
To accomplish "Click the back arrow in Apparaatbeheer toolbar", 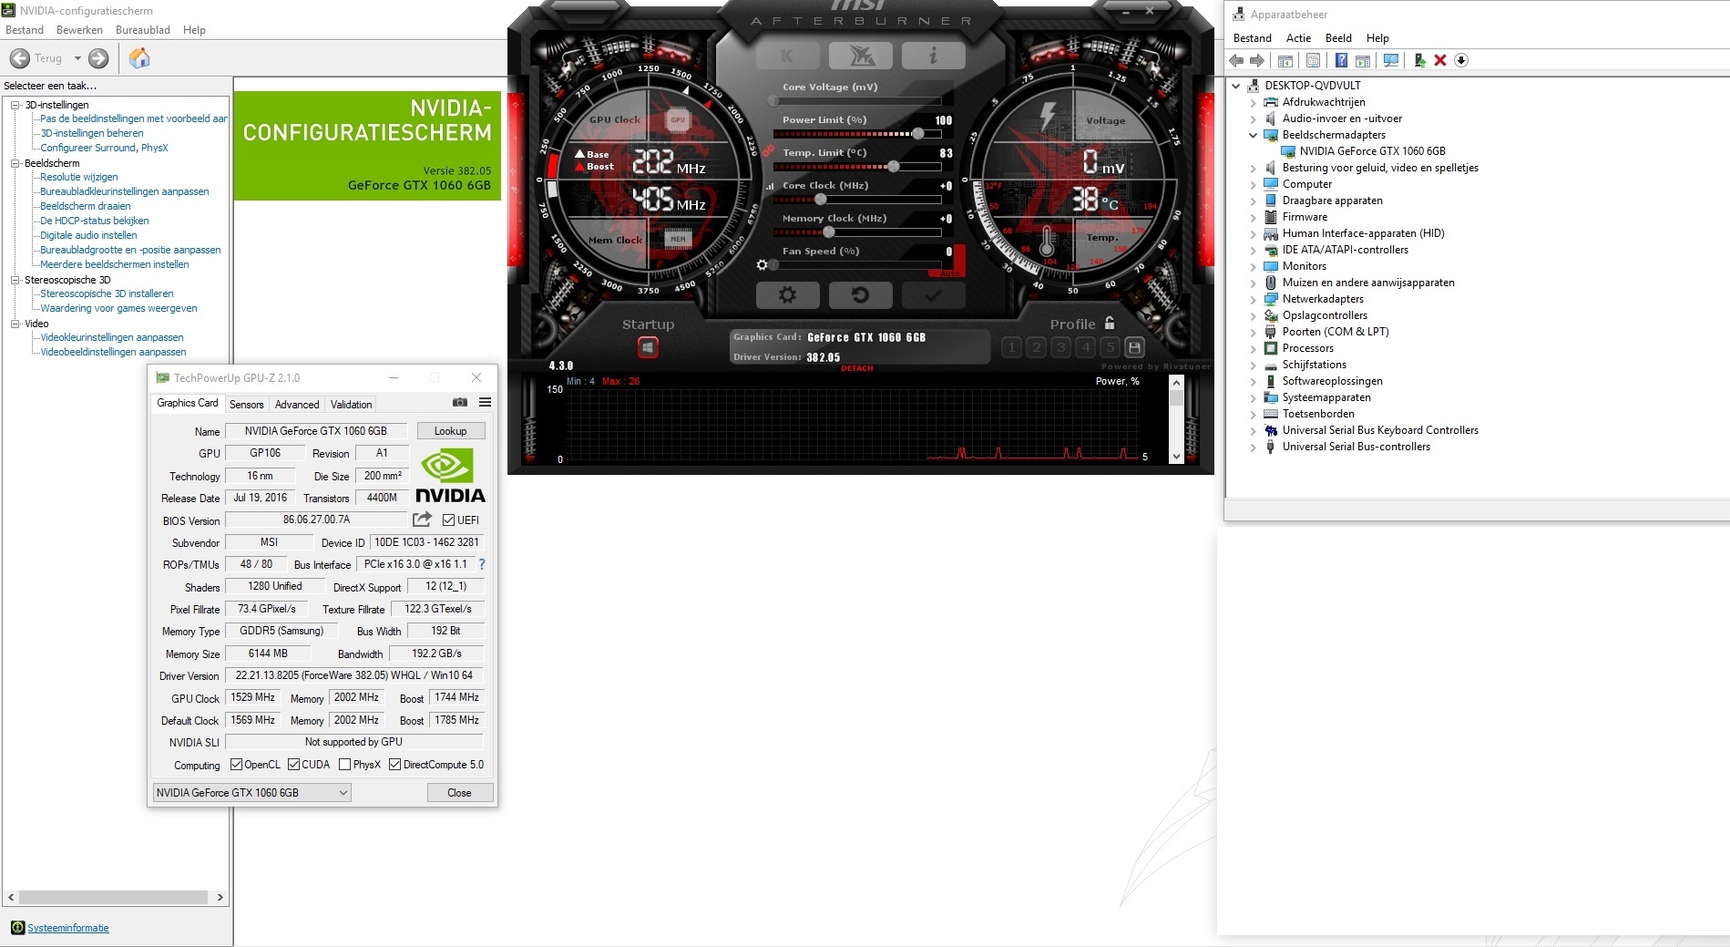I will point(1236,61).
